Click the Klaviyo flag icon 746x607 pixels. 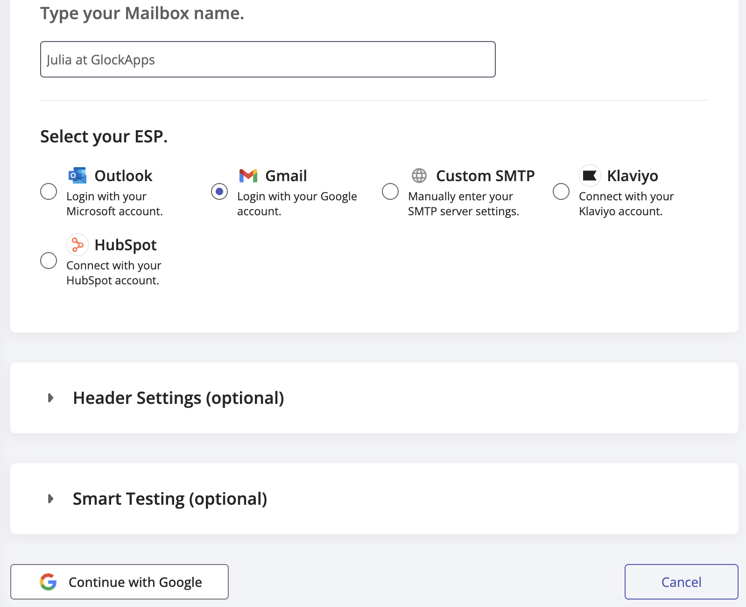click(x=590, y=176)
